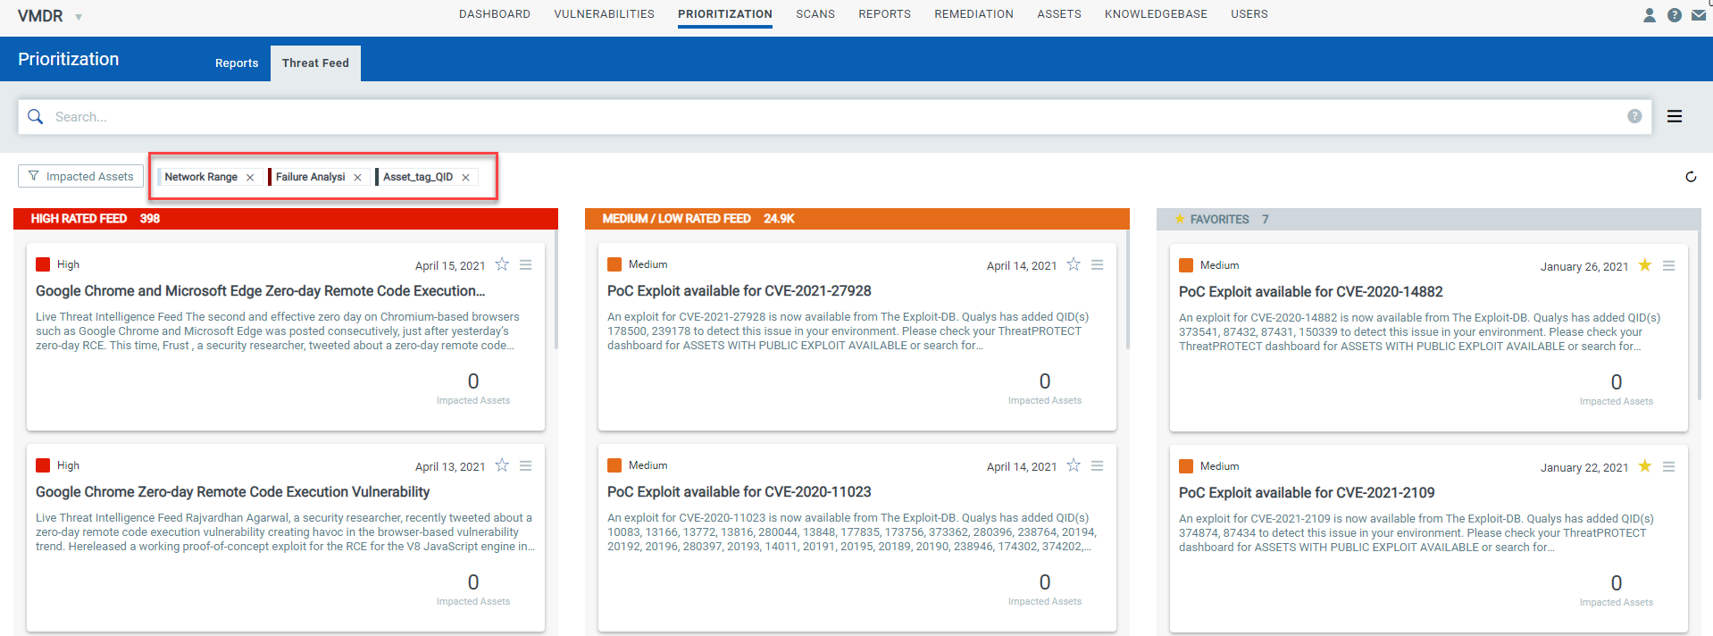Open menu on April 13 Chrome Zero-day card

[x=525, y=465]
